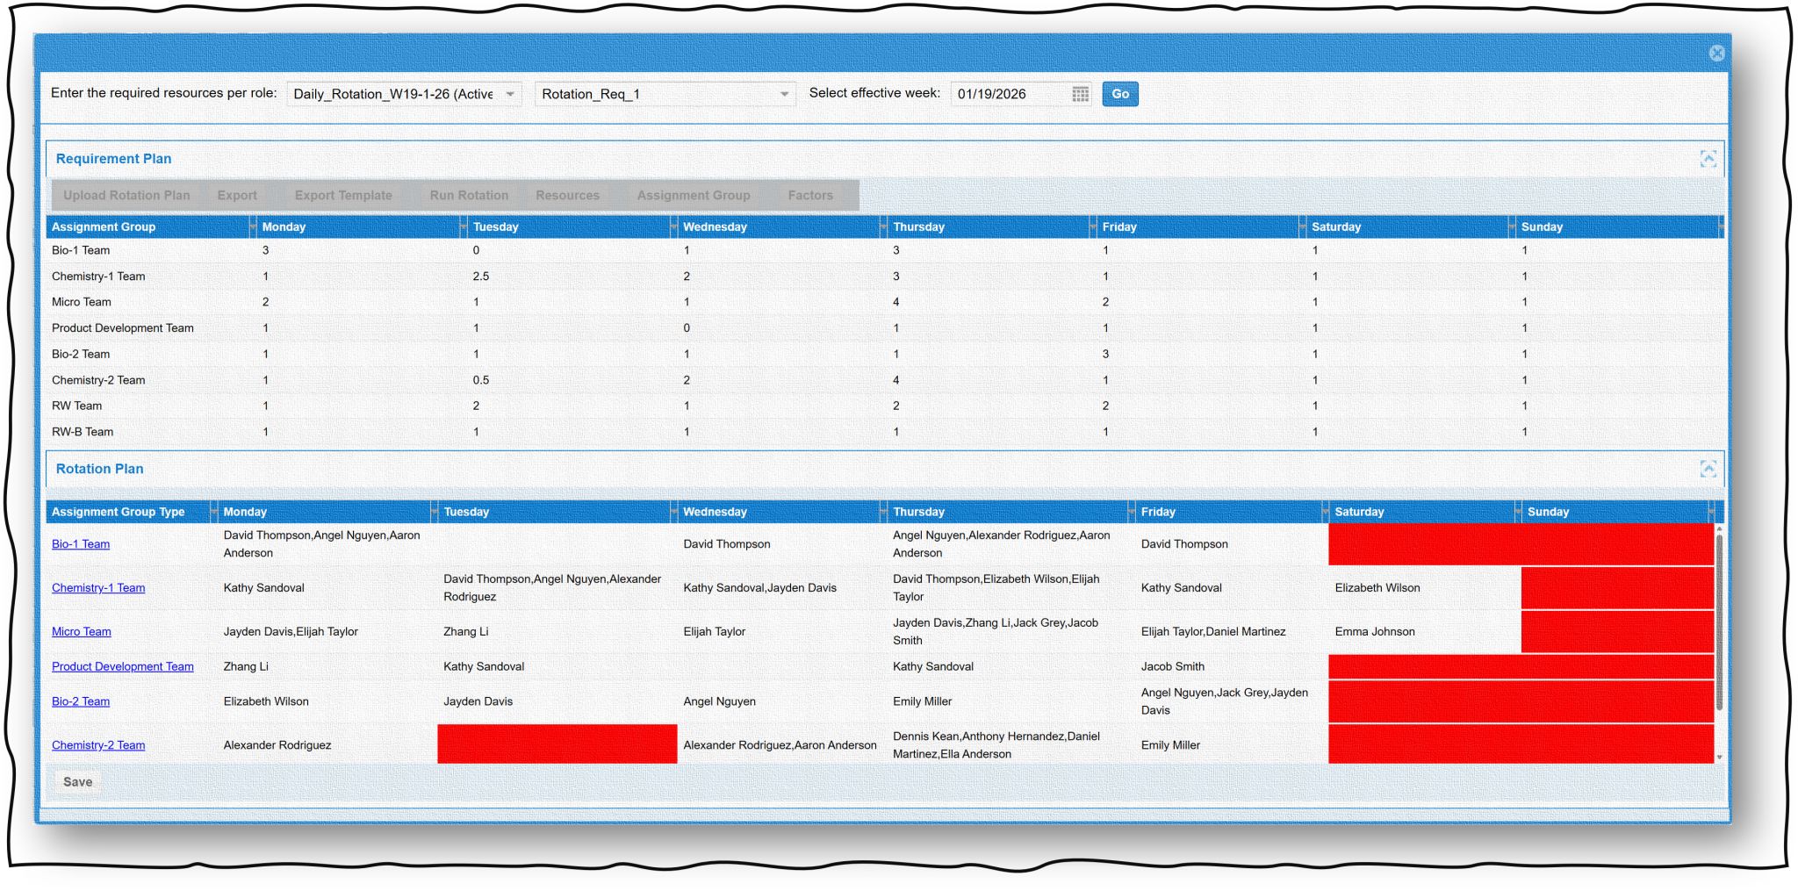Open the Factors toolbar item
Image resolution: width=1798 pixels, height=891 pixels.
[x=809, y=196]
